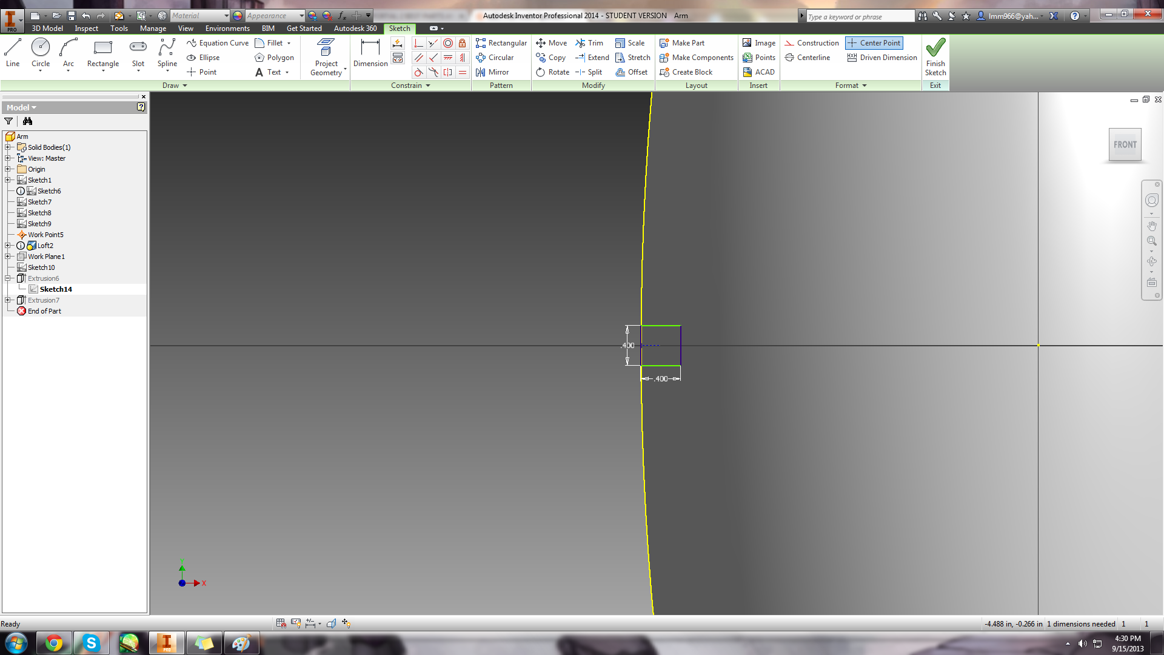Click the Save icon in quick access toolbar
Viewport: 1164px width, 655px height.
click(x=71, y=16)
